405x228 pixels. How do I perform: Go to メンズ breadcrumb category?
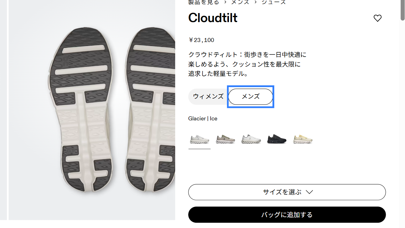coord(240,2)
